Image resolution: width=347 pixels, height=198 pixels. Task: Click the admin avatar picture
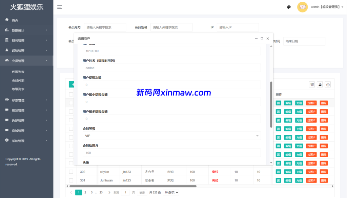tap(302, 7)
